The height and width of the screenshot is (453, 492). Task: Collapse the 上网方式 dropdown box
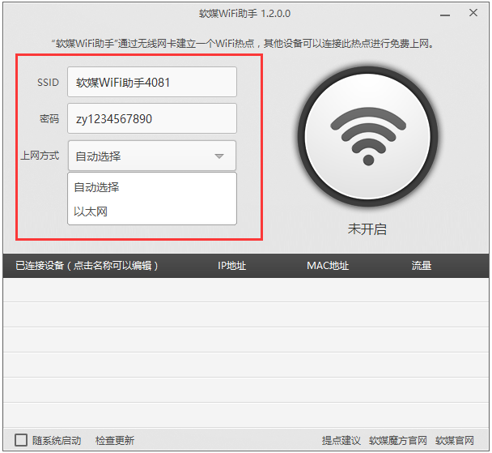(218, 156)
